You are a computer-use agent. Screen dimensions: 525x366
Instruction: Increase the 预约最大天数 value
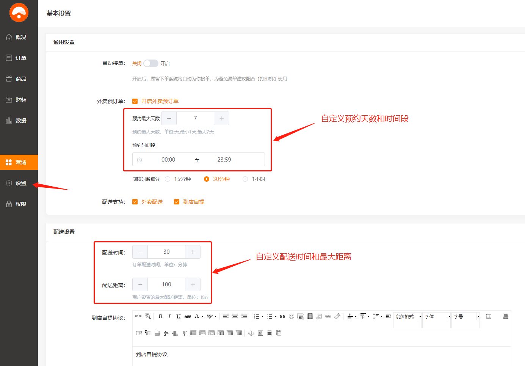coord(222,118)
